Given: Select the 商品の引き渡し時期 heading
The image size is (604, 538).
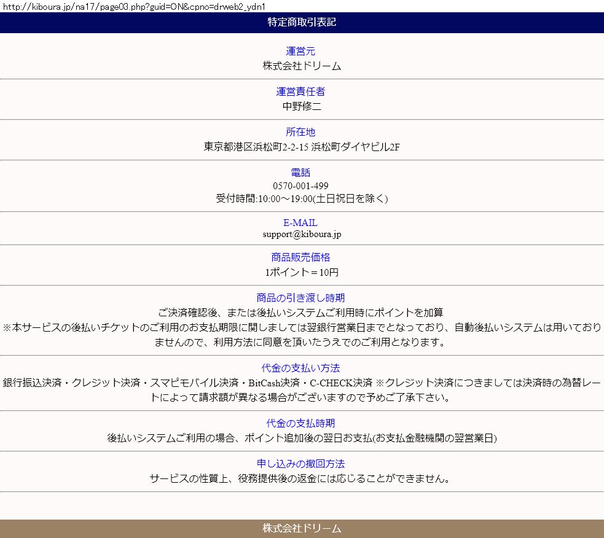Looking at the screenshot, I should [301, 298].
